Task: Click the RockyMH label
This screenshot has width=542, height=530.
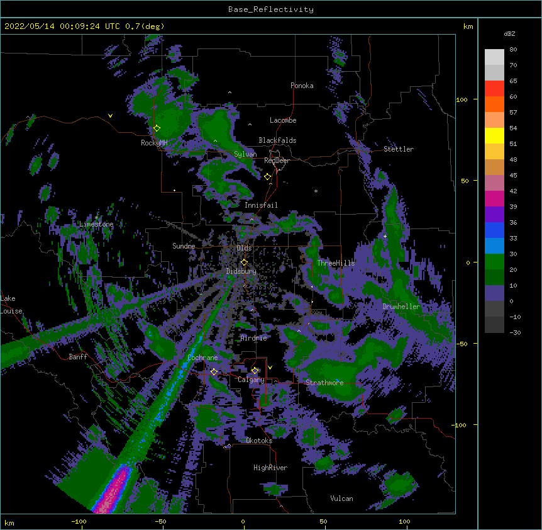Action: (x=154, y=143)
